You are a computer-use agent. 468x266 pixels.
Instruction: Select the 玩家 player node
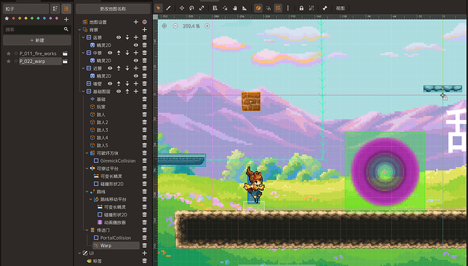(101, 107)
